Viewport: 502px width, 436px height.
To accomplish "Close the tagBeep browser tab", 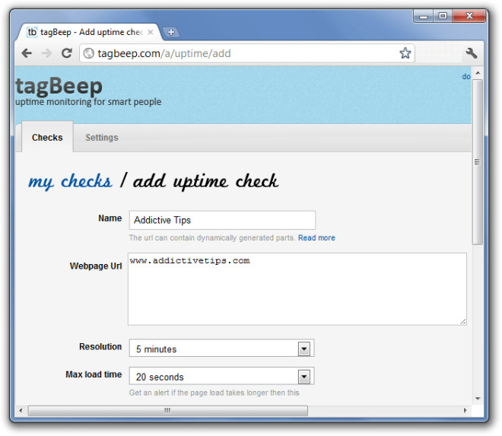I will point(151,32).
